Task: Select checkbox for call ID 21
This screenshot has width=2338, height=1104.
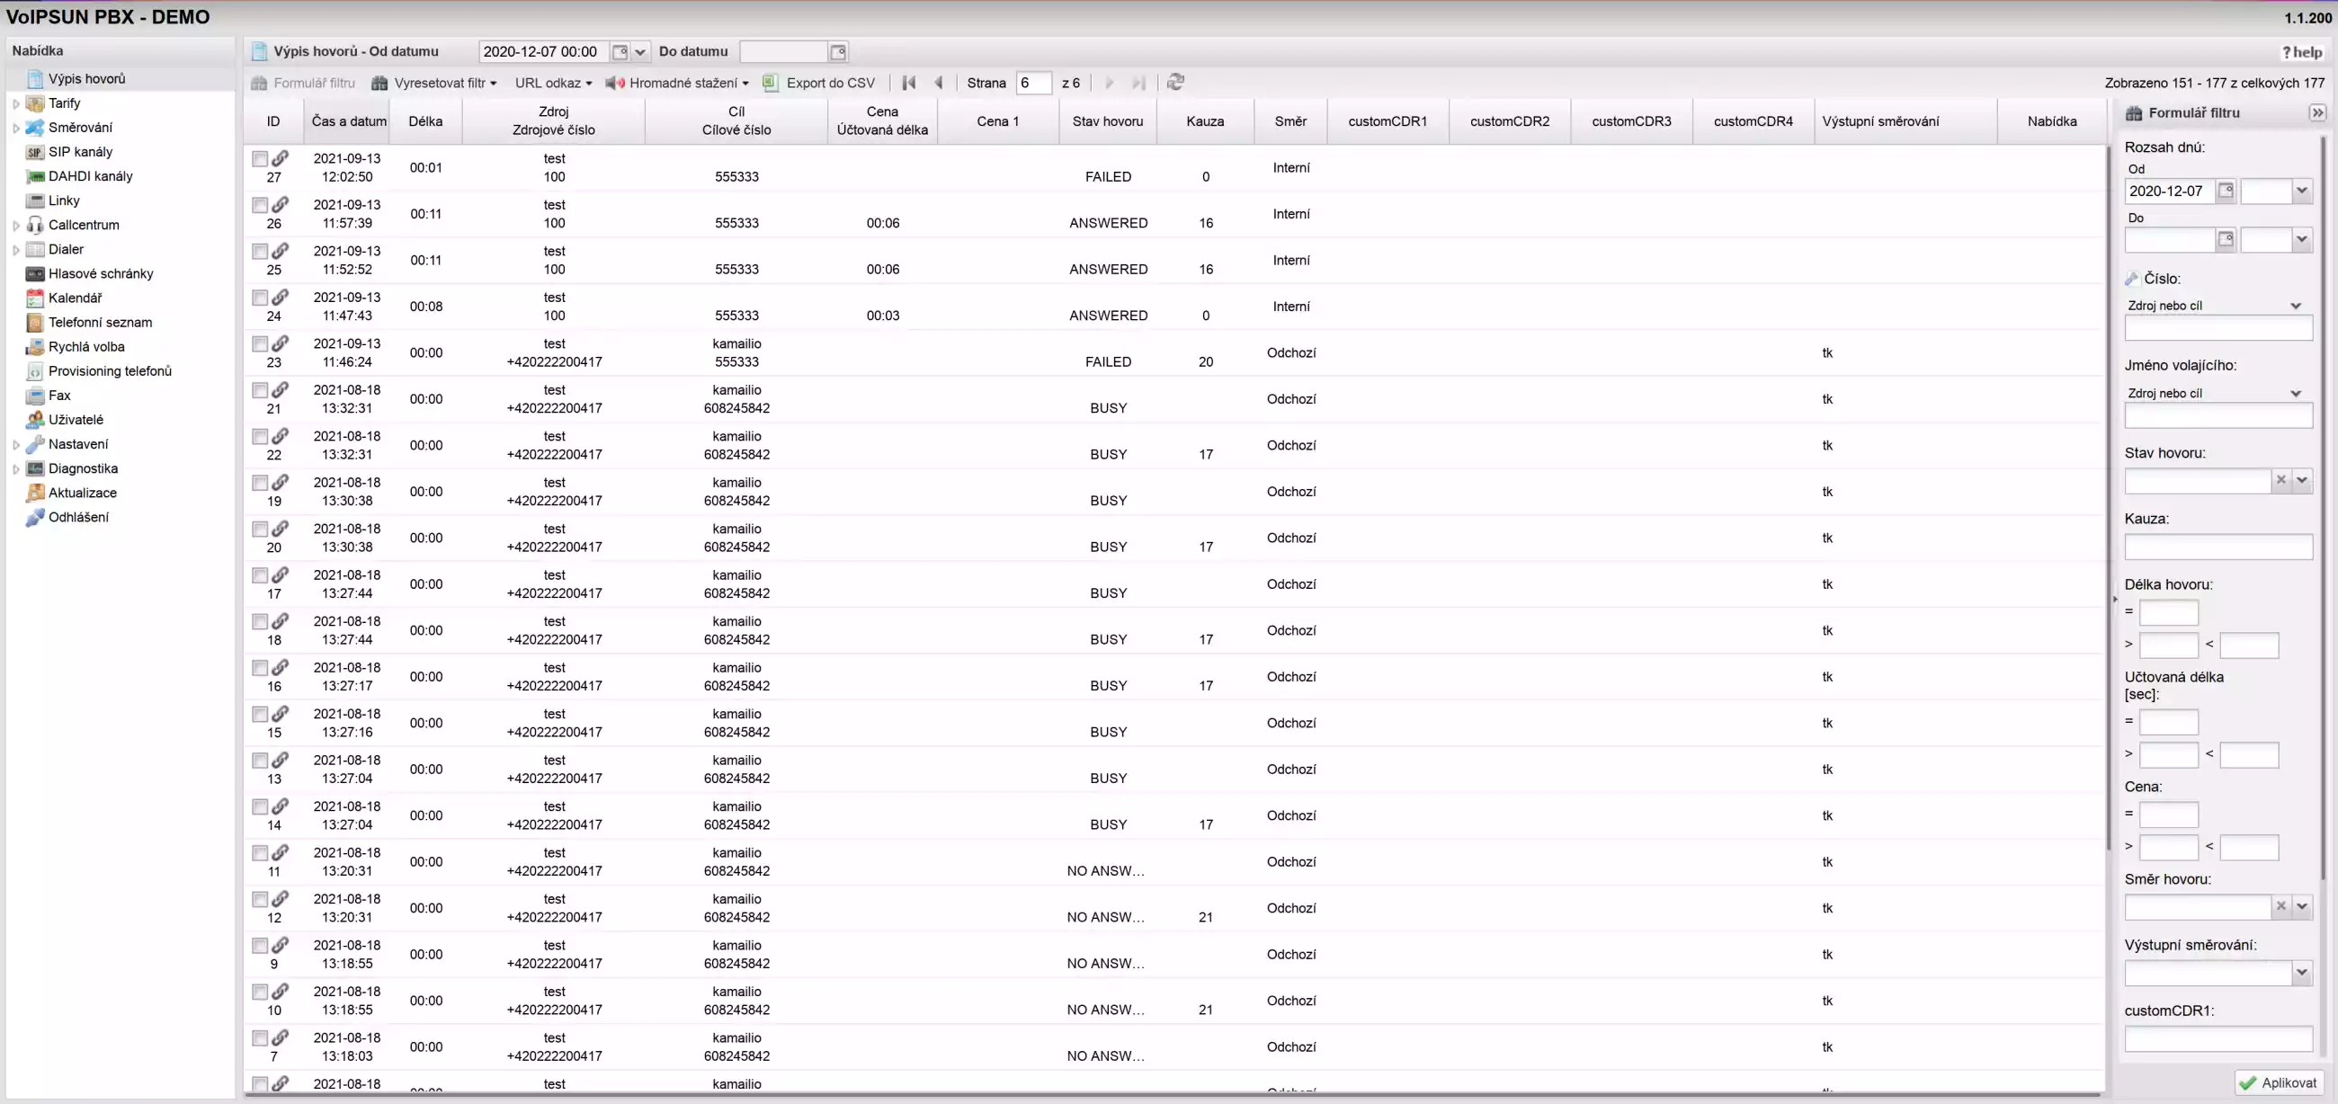Action: click(x=260, y=390)
